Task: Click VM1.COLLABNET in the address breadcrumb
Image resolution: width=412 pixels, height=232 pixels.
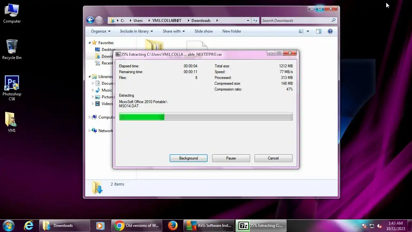Action: click(167, 20)
